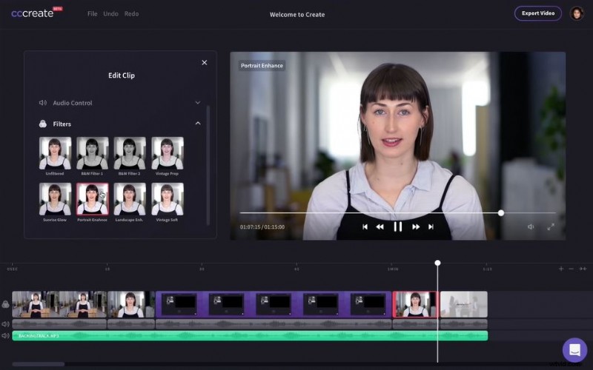Mute the BACKINGTRACK.MP3 audio track
Viewport: 593px width, 370px height.
pos(5,336)
